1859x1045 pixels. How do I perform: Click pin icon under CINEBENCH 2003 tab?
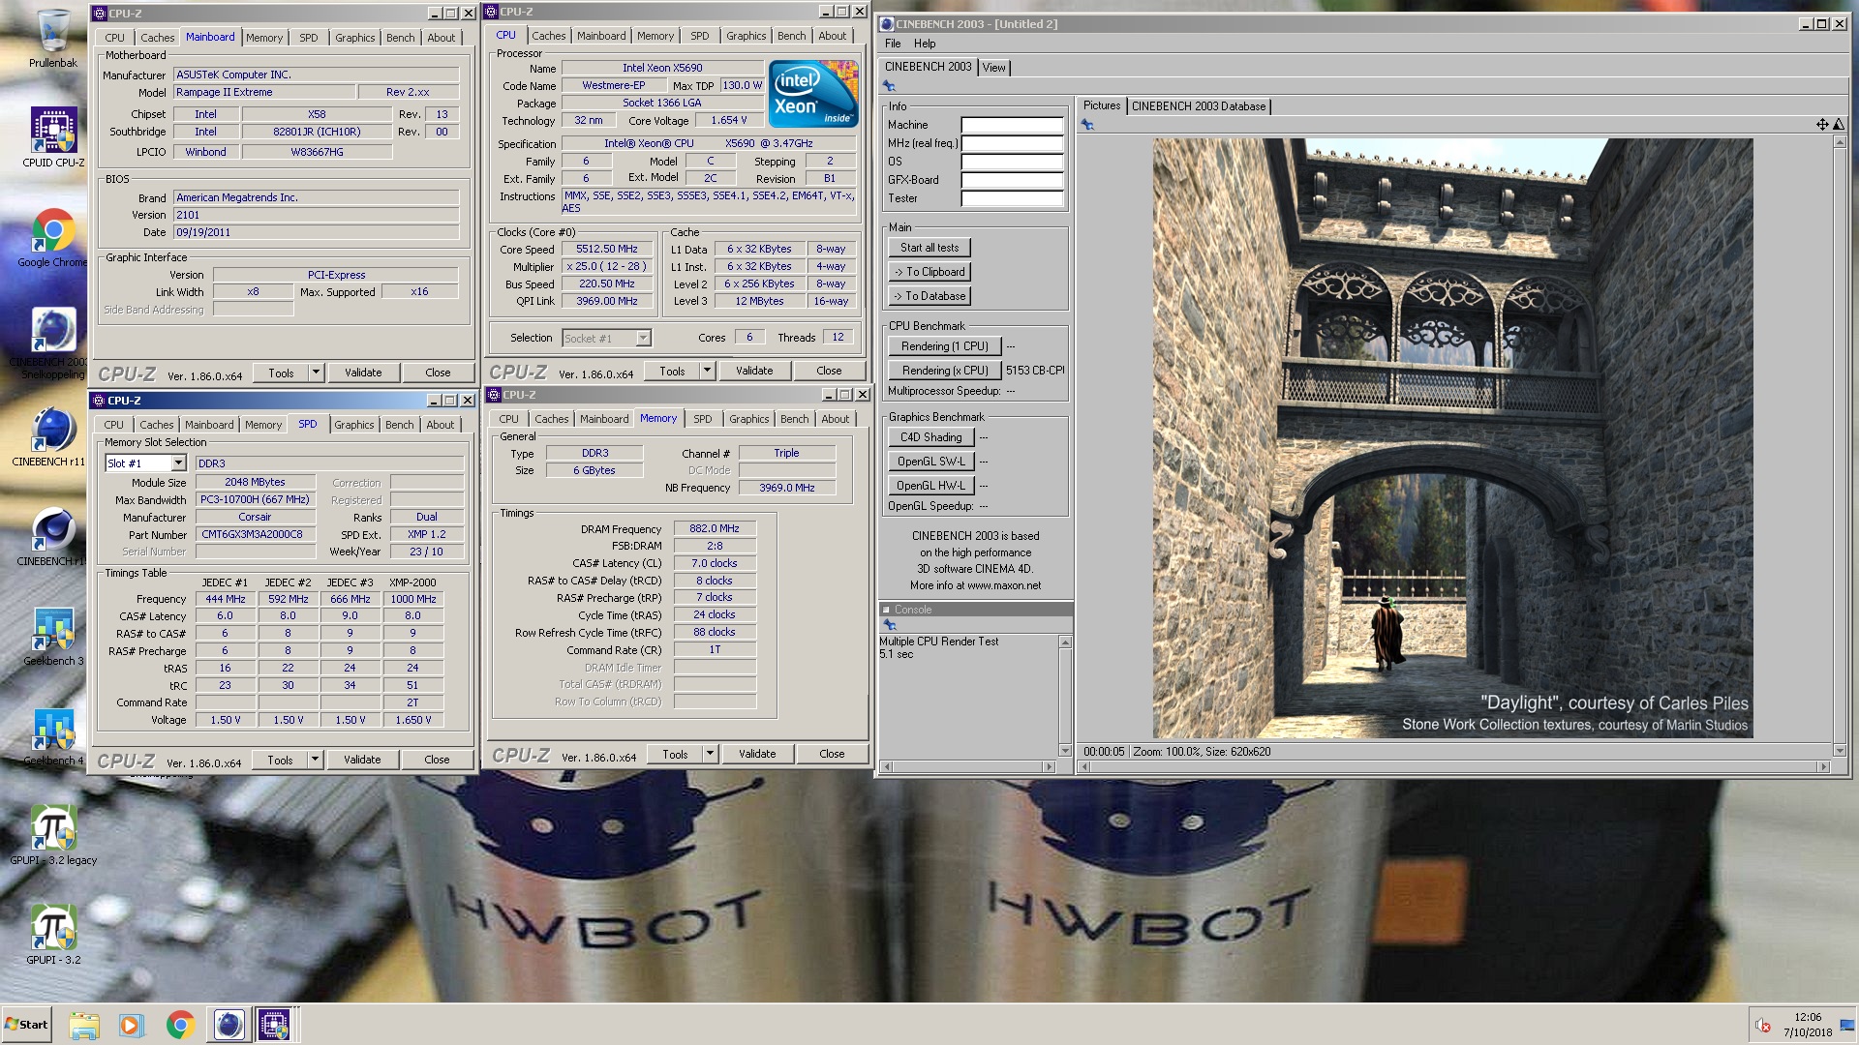pyautogui.click(x=889, y=86)
